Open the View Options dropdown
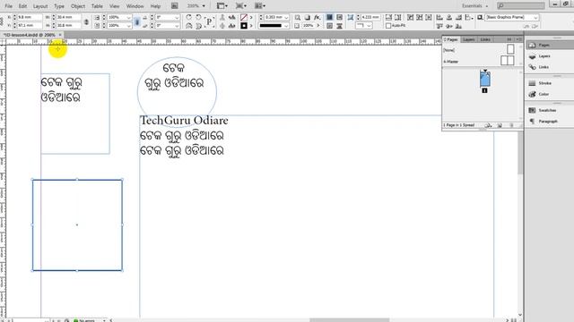 222,6
